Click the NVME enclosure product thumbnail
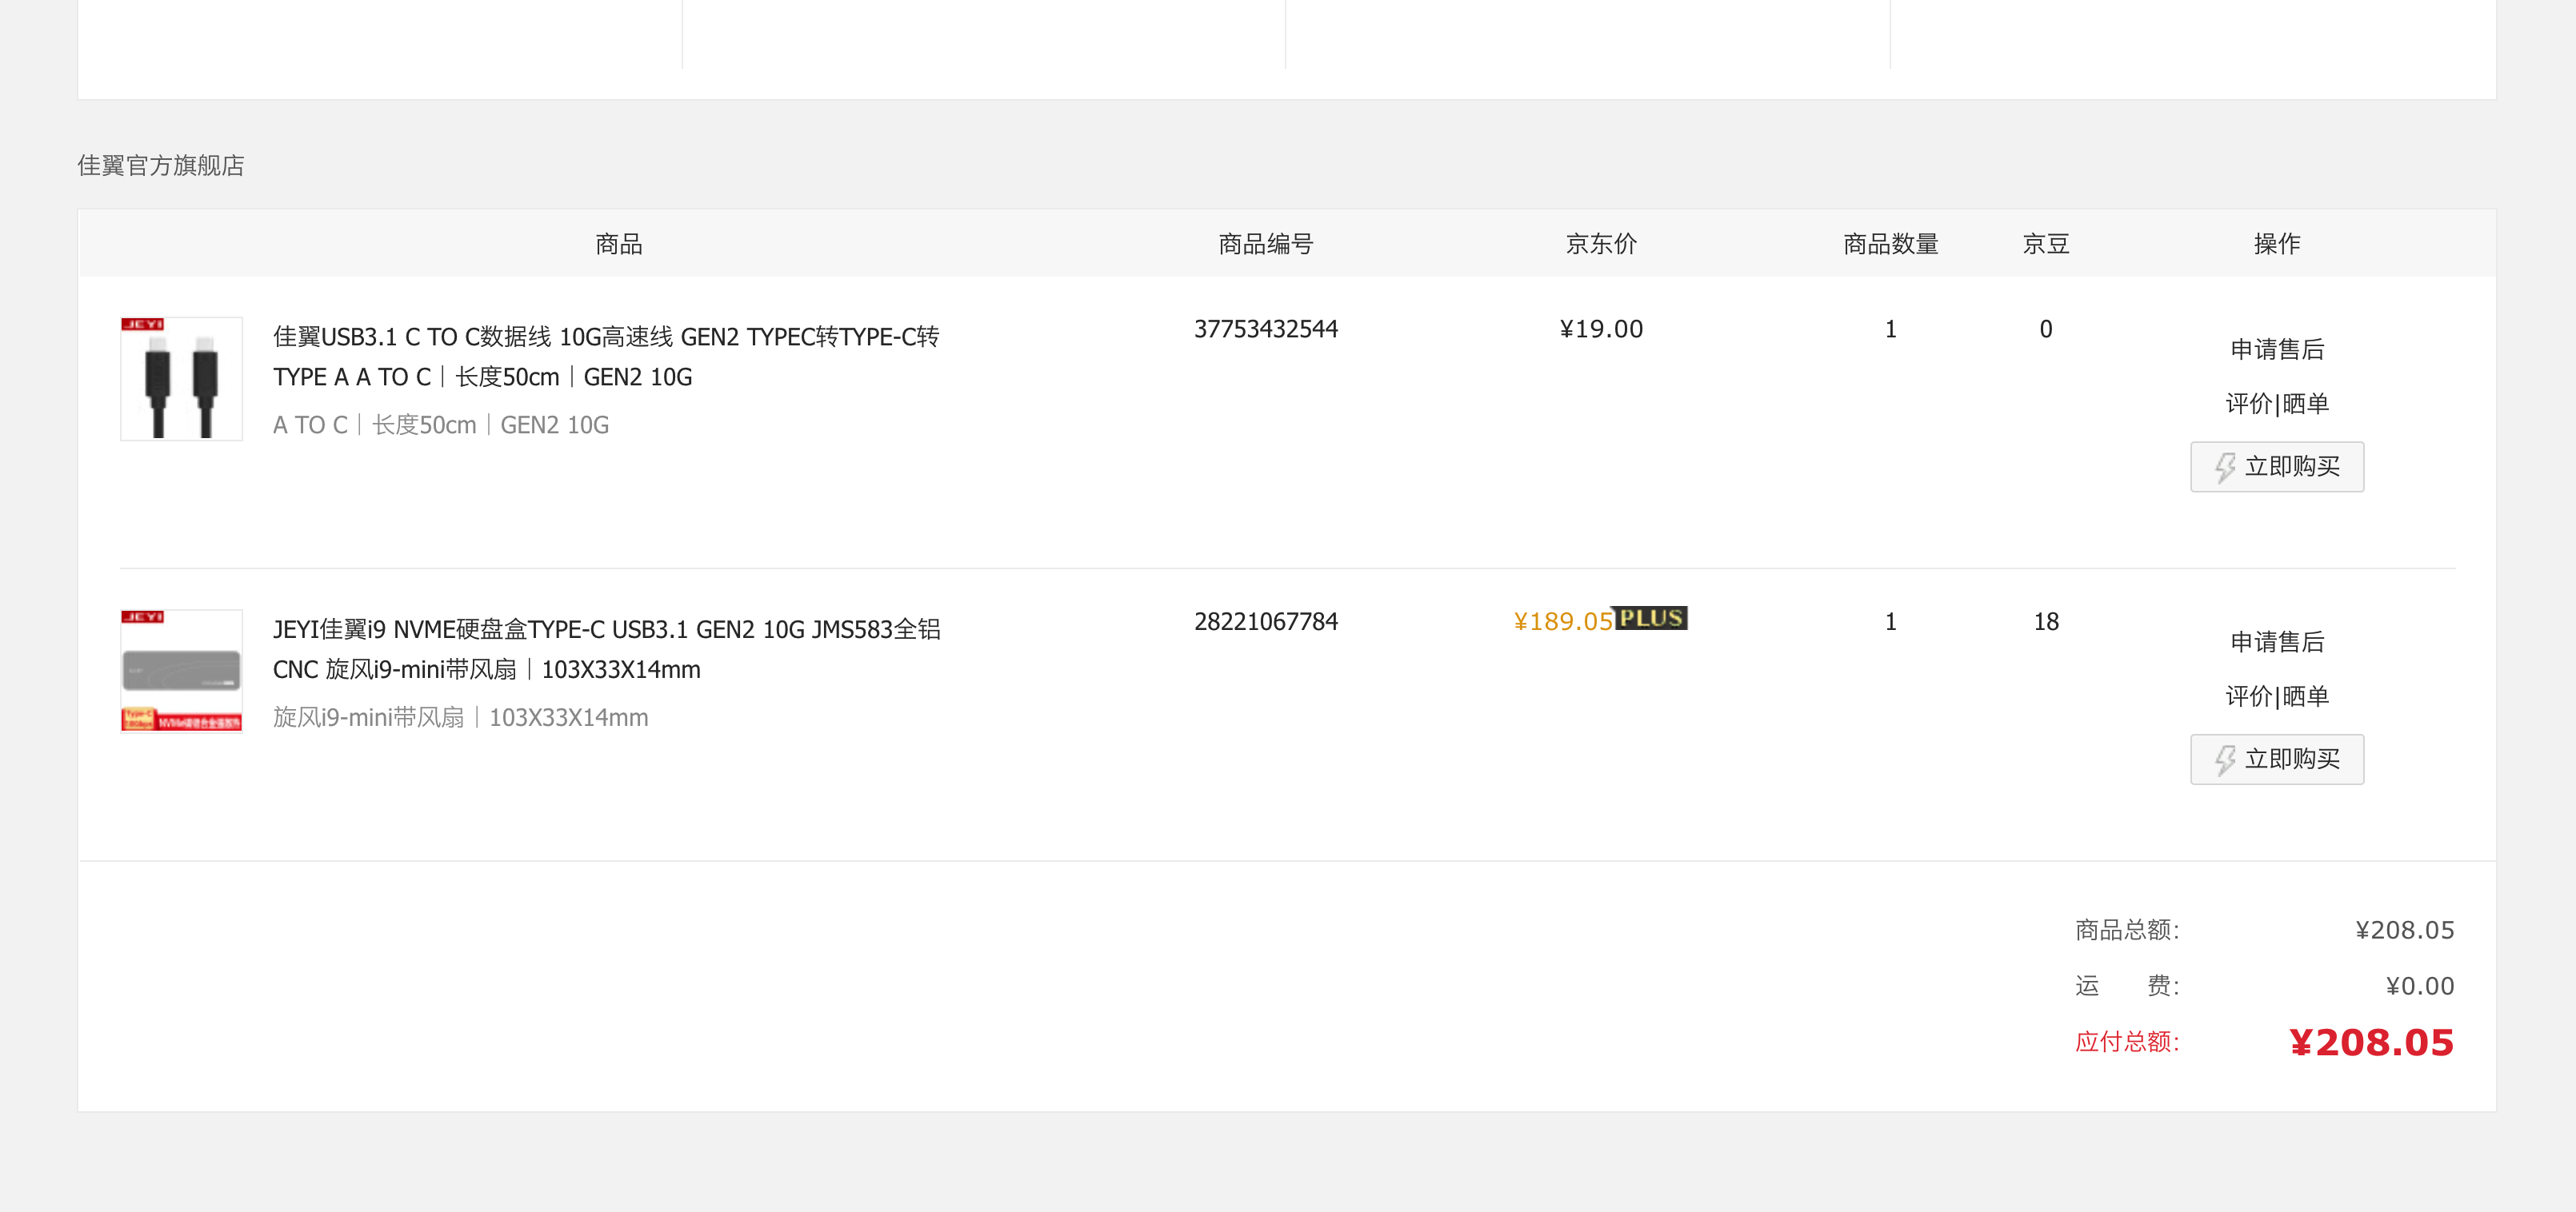This screenshot has height=1212, width=2576. [181, 671]
